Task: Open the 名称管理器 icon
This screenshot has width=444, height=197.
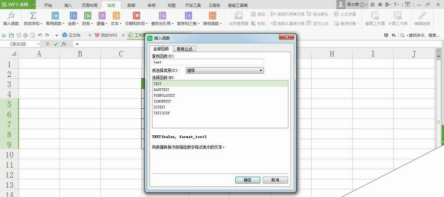Action: [238, 16]
